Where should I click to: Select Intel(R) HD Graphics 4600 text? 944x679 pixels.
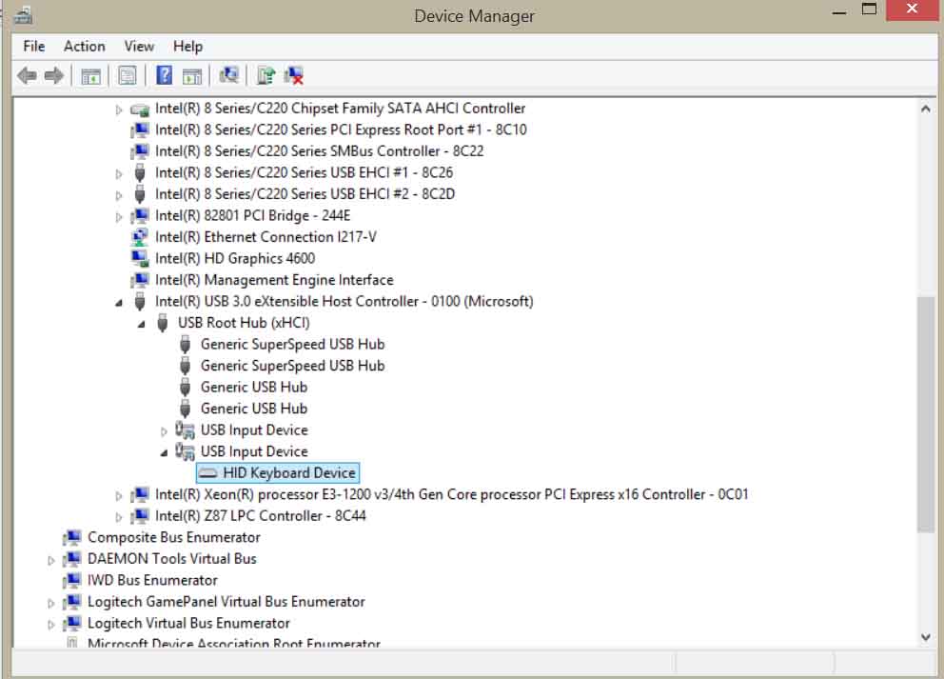click(235, 258)
